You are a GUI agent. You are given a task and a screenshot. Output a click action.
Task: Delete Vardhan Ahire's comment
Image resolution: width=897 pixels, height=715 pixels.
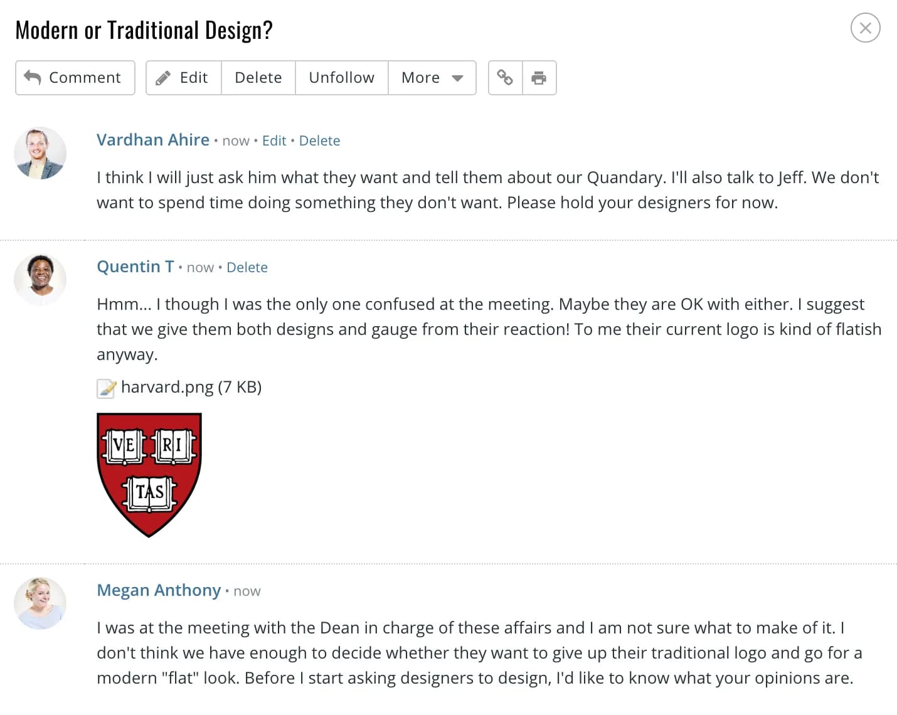point(319,140)
